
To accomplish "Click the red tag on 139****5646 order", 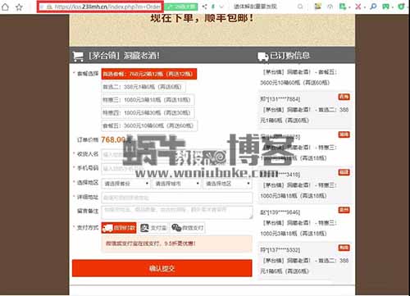I will click(344, 210).
